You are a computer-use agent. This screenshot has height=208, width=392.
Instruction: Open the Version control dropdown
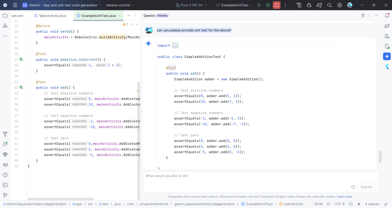120,5
